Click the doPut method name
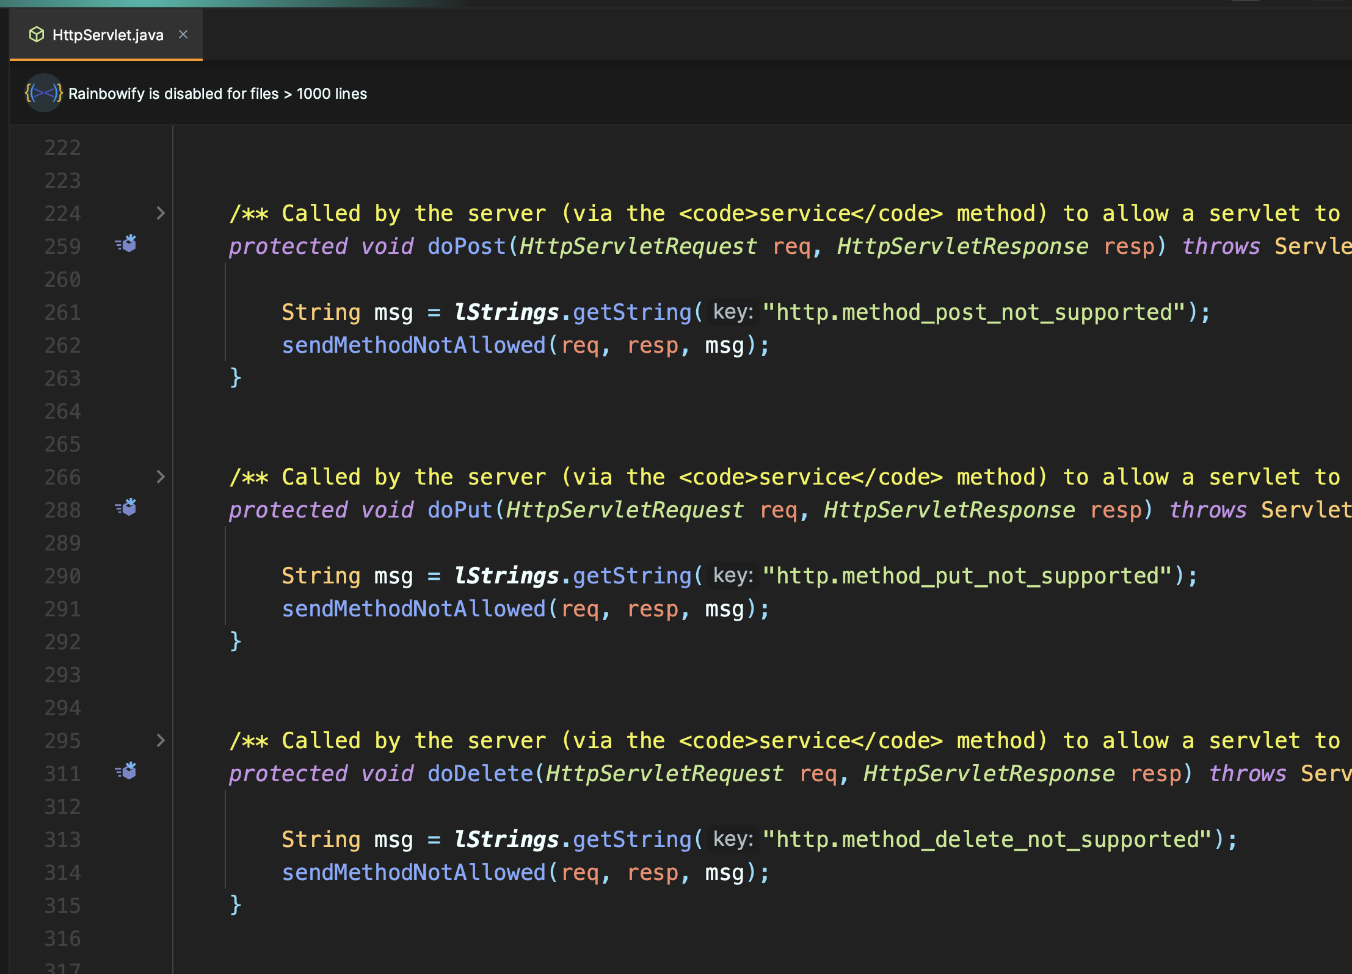 [x=460, y=510]
